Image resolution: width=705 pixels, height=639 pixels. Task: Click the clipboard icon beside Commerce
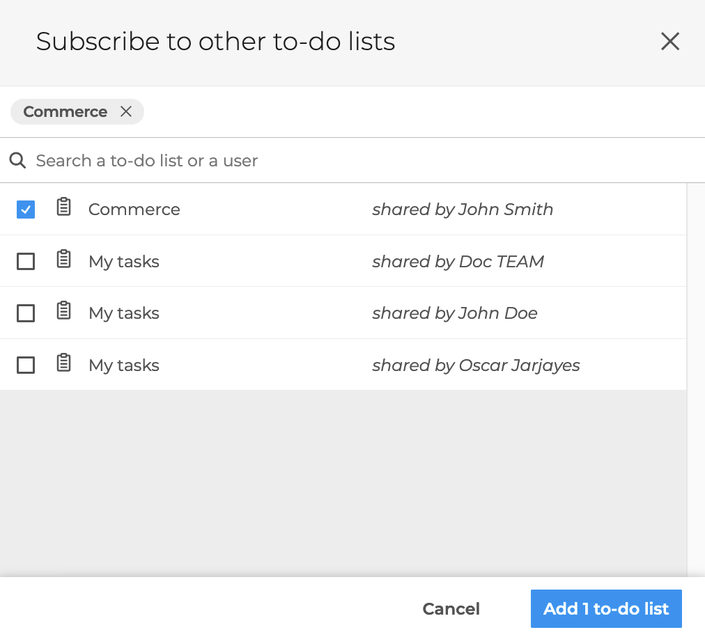pyautogui.click(x=64, y=207)
